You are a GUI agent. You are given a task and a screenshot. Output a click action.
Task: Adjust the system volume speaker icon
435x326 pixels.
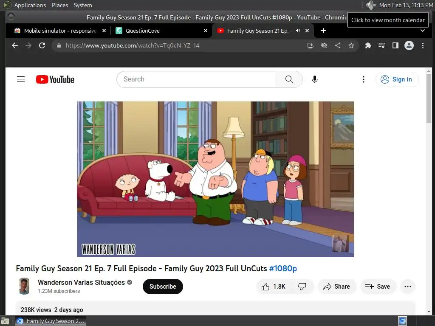370,5
